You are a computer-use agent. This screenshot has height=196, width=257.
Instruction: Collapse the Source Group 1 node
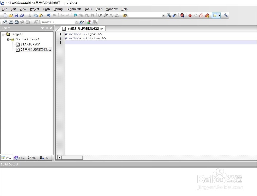(8, 39)
